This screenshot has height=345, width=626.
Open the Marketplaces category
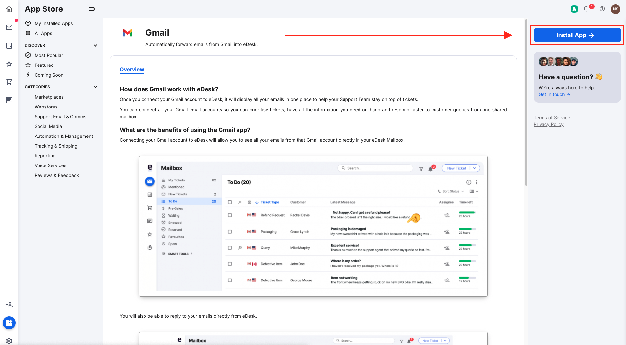(49, 97)
